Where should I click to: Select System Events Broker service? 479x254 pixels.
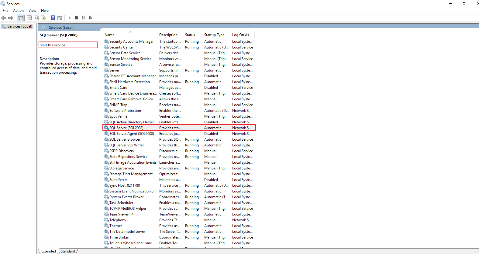126,197
